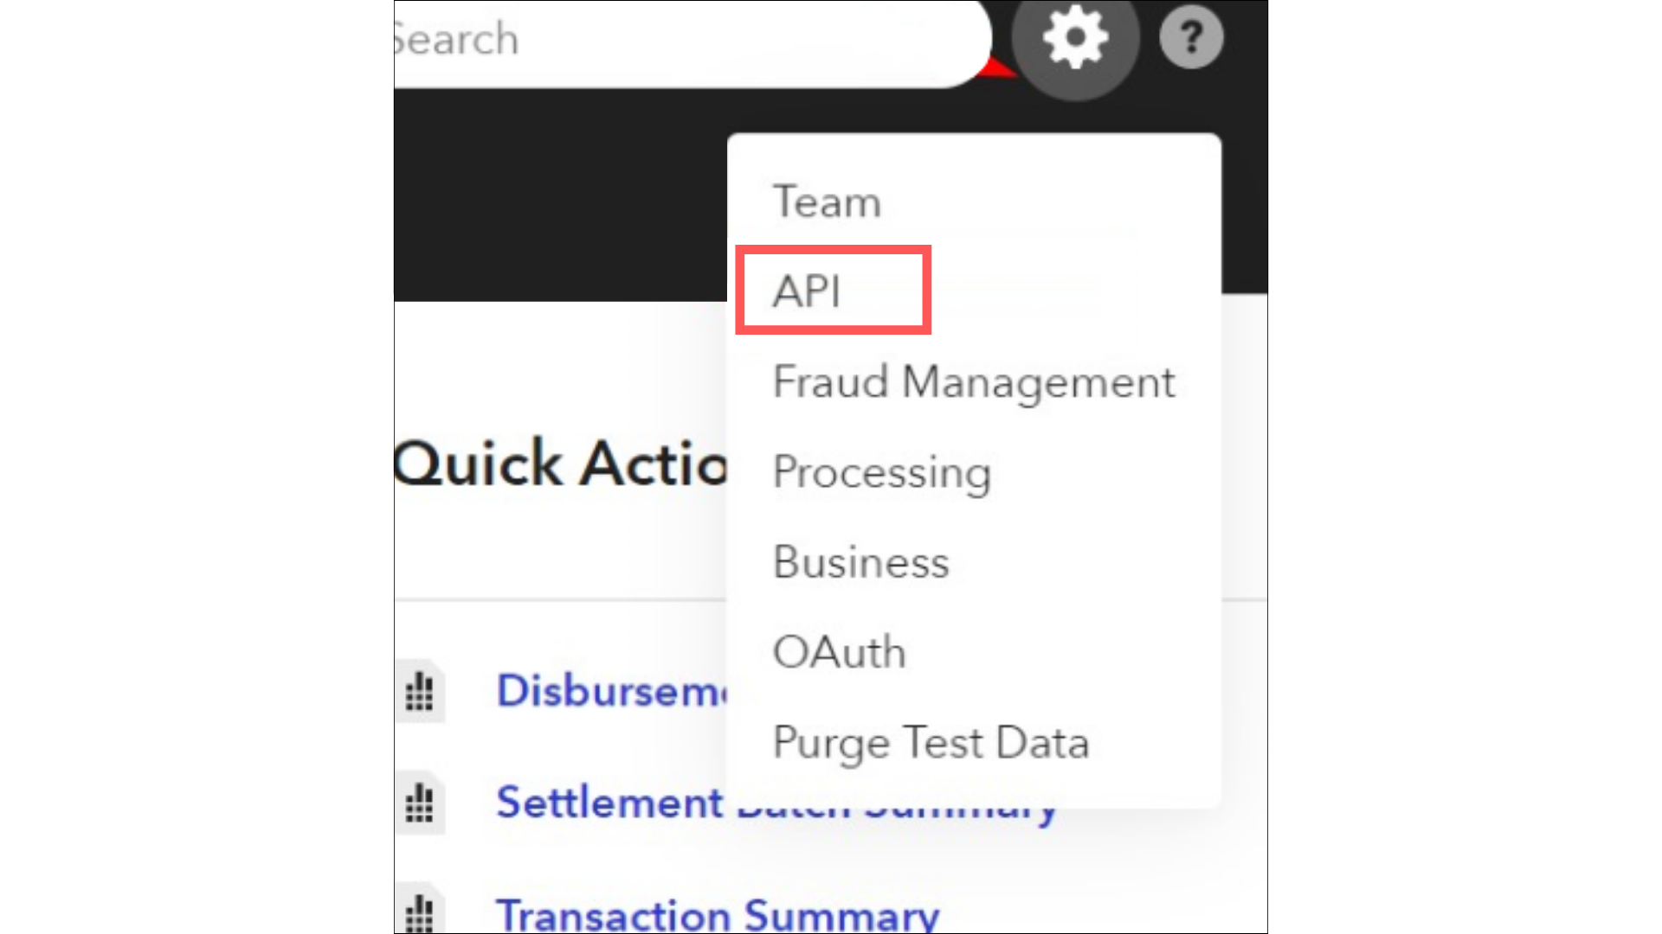
Task: Select Processing in the dropdown menu
Action: coord(881,472)
